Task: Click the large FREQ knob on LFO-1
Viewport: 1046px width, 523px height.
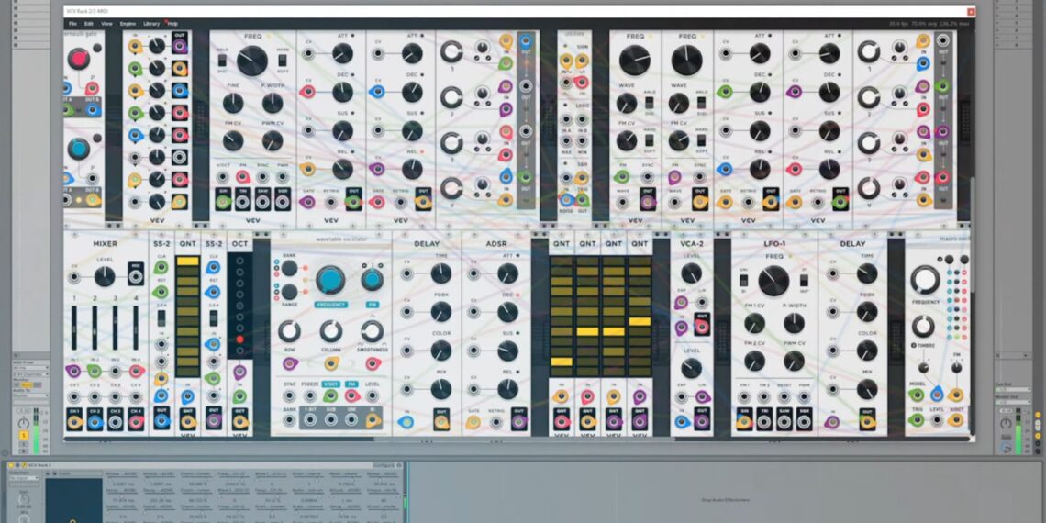Action: coord(773,282)
